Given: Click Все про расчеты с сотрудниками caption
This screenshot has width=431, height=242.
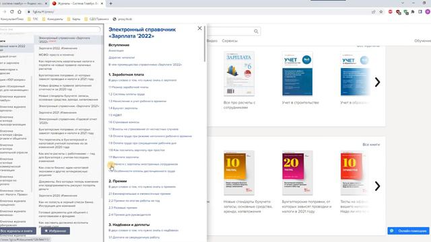Looking at the screenshot, I should coord(239,105).
